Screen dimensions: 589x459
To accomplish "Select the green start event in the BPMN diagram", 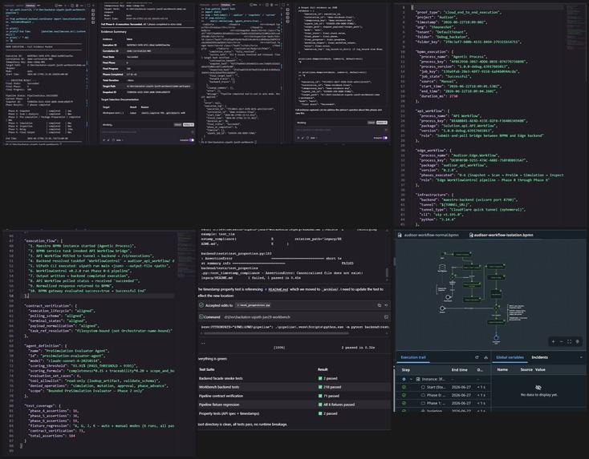I will (442, 254).
